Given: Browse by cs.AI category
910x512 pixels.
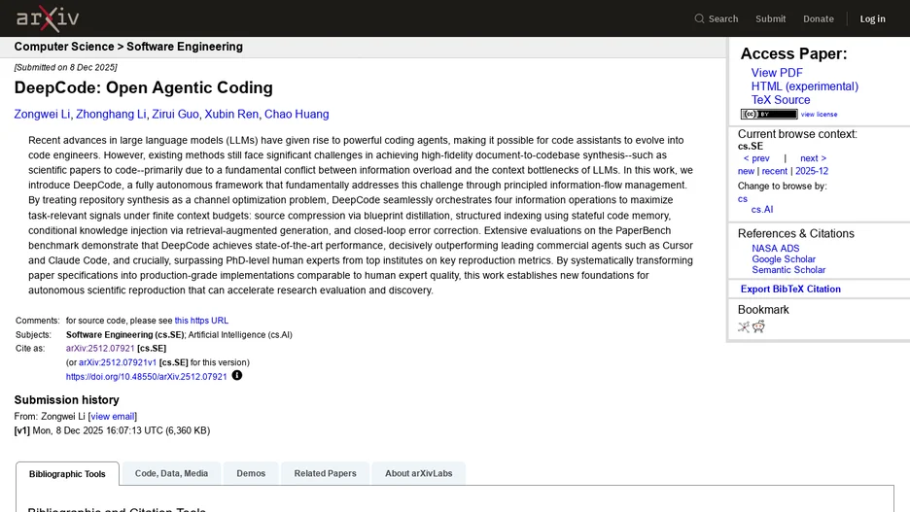Looking at the screenshot, I should [x=762, y=209].
